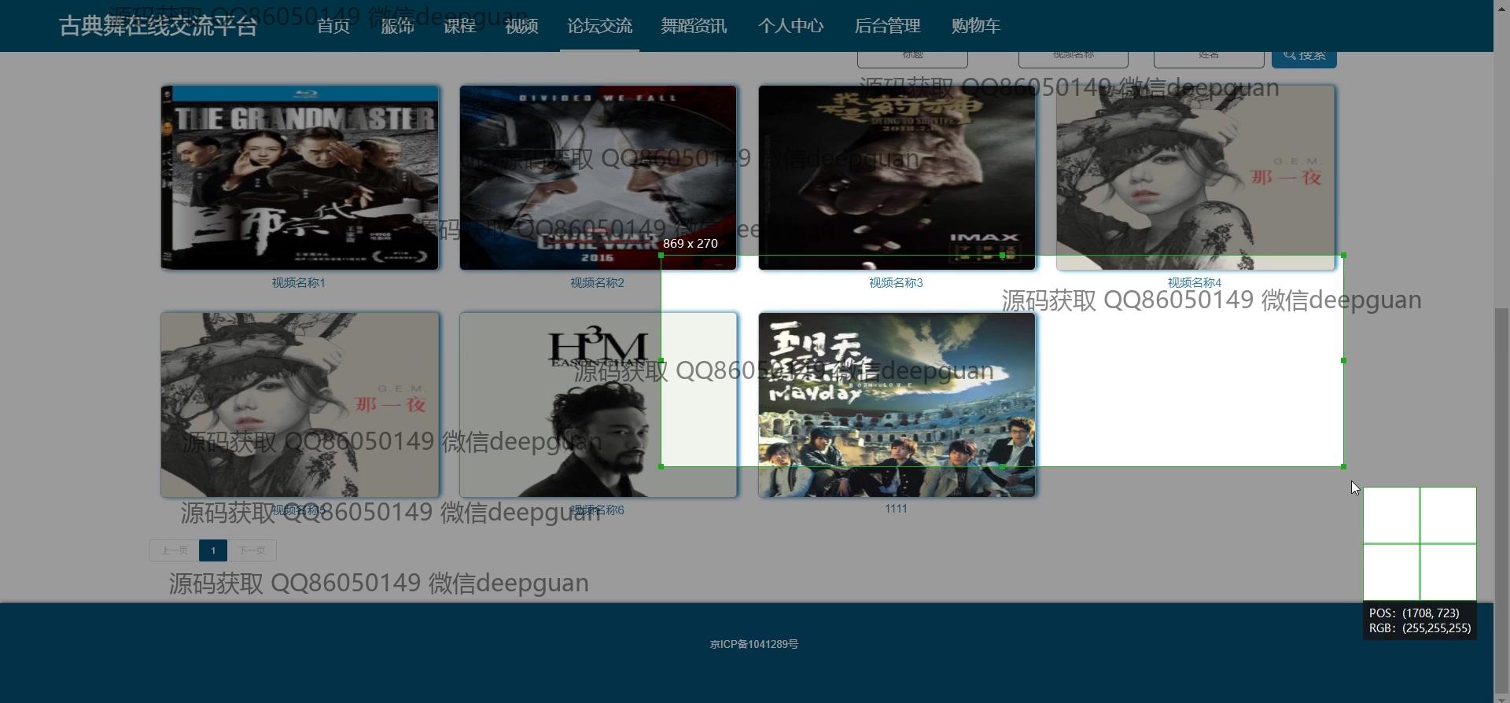The height and width of the screenshot is (703, 1510).
Task: Click the 上一页 previous page button
Action: click(x=175, y=550)
